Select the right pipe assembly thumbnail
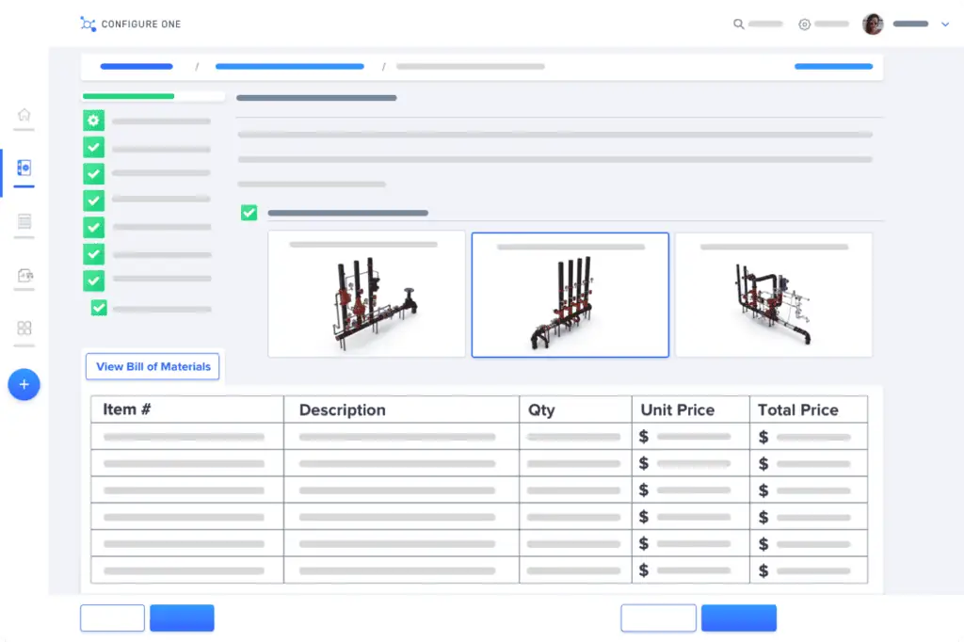 [x=774, y=295]
